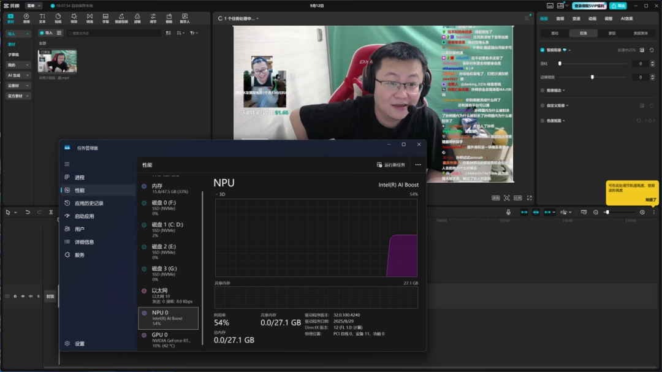Click the 边缘缩放 slider handle
Image resolution: width=662 pixels, height=372 pixels.
click(x=592, y=77)
